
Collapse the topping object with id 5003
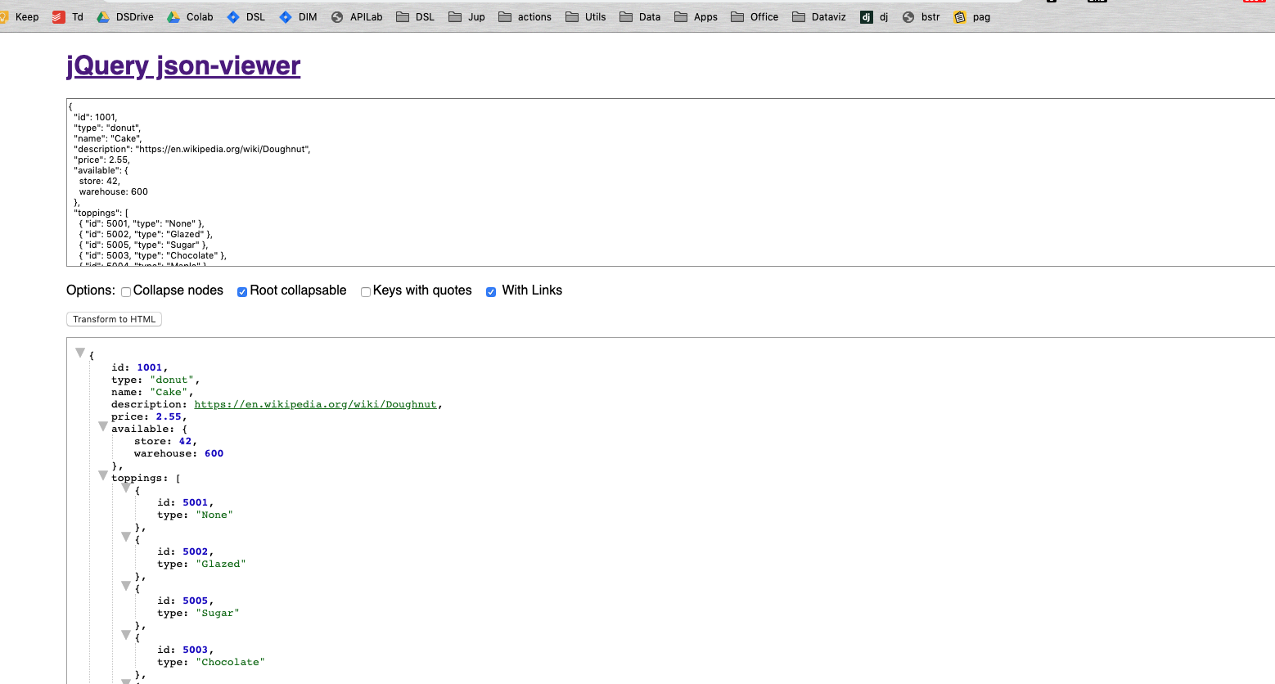pos(126,635)
